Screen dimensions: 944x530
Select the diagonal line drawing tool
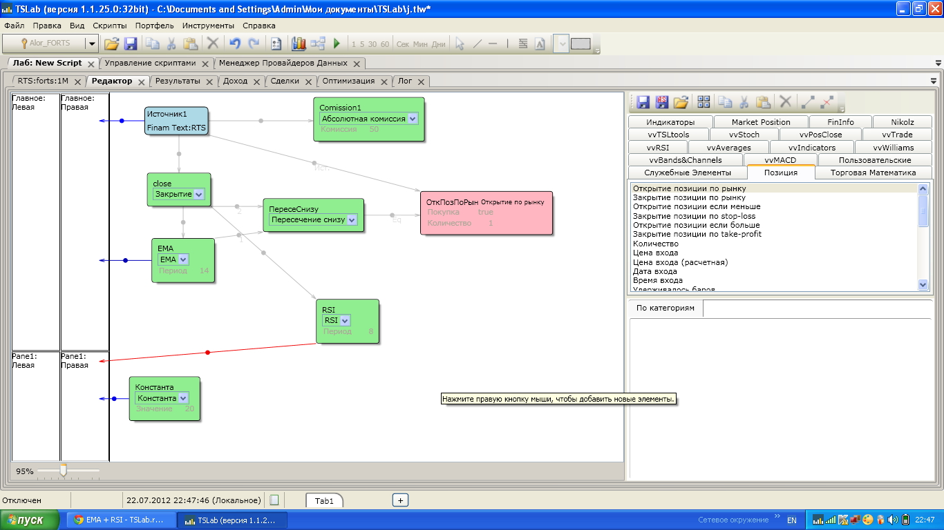click(477, 43)
